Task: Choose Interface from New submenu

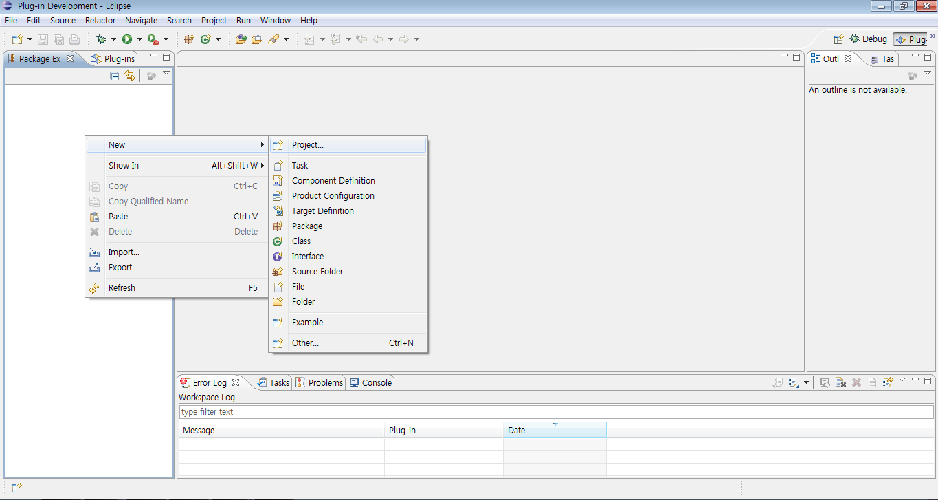Action: pyautogui.click(x=348, y=257)
